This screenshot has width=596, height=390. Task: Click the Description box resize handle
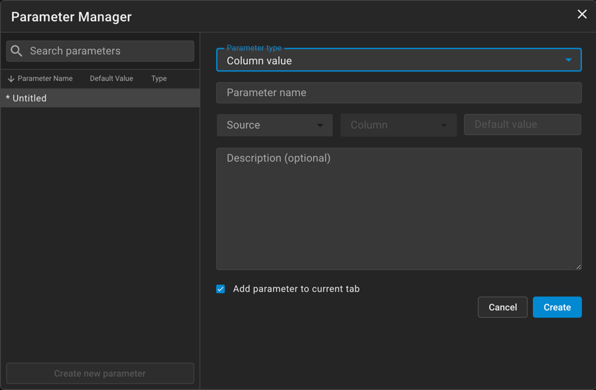578,266
